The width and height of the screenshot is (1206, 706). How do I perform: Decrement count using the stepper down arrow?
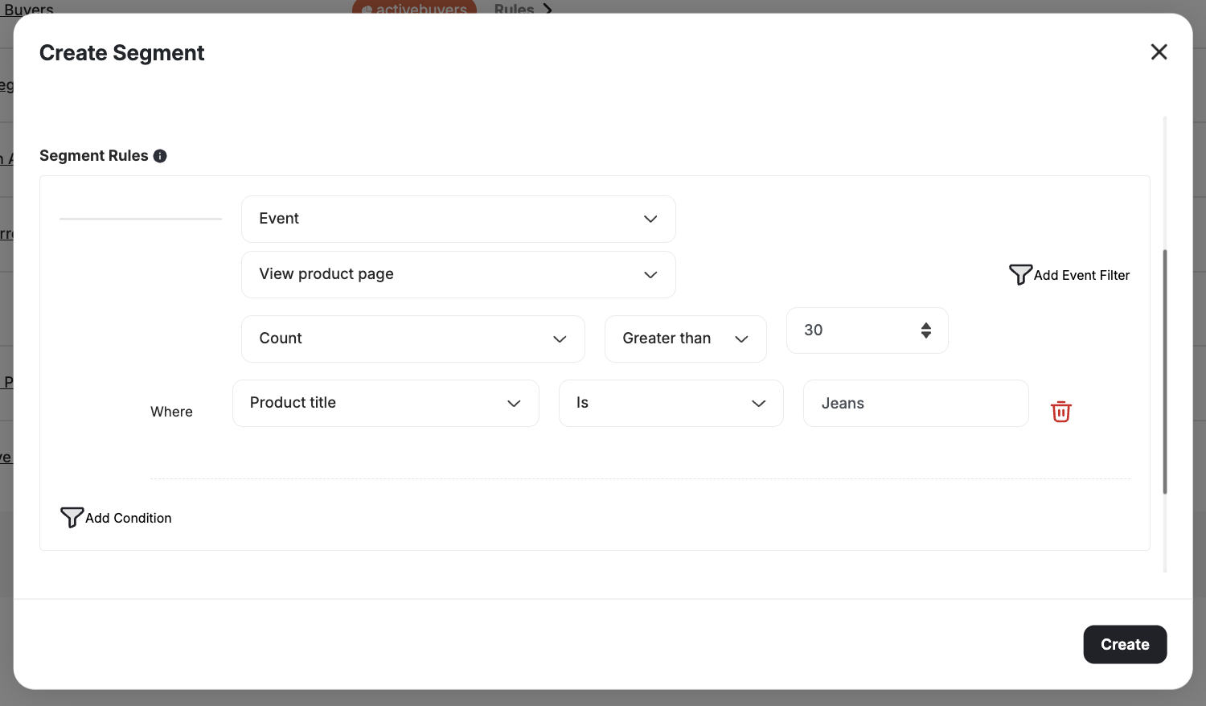[926, 335]
